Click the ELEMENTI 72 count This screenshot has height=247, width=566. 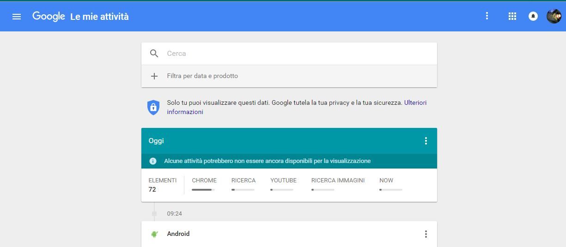[162, 185]
